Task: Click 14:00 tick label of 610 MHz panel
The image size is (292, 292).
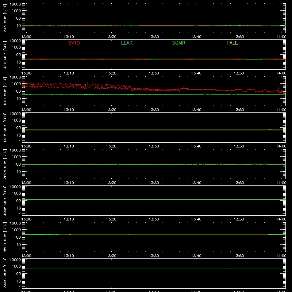Action: (281, 110)
